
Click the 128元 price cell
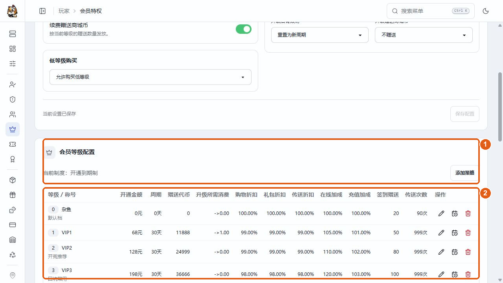coord(136,252)
